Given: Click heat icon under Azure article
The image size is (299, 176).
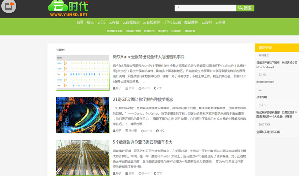Looking at the screenshot, I should coord(155,88).
